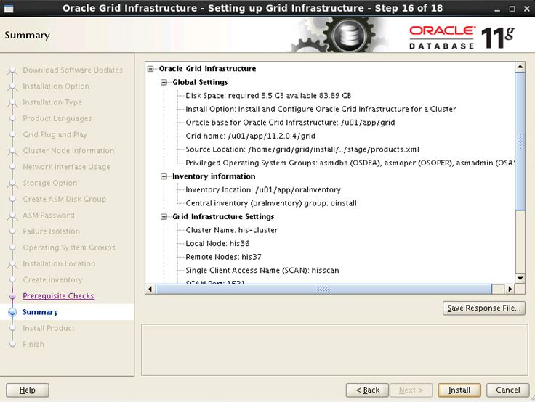Click the empty message pane below summary
This screenshot has width=535, height=402.
coord(334,350)
